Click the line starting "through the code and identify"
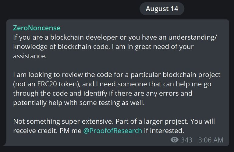This screenshot has width=234, height=152. coord(102,93)
